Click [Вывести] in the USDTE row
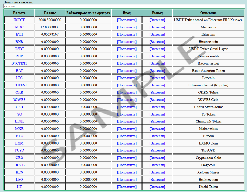The width and height of the screenshot is (247, 192). 157,20
